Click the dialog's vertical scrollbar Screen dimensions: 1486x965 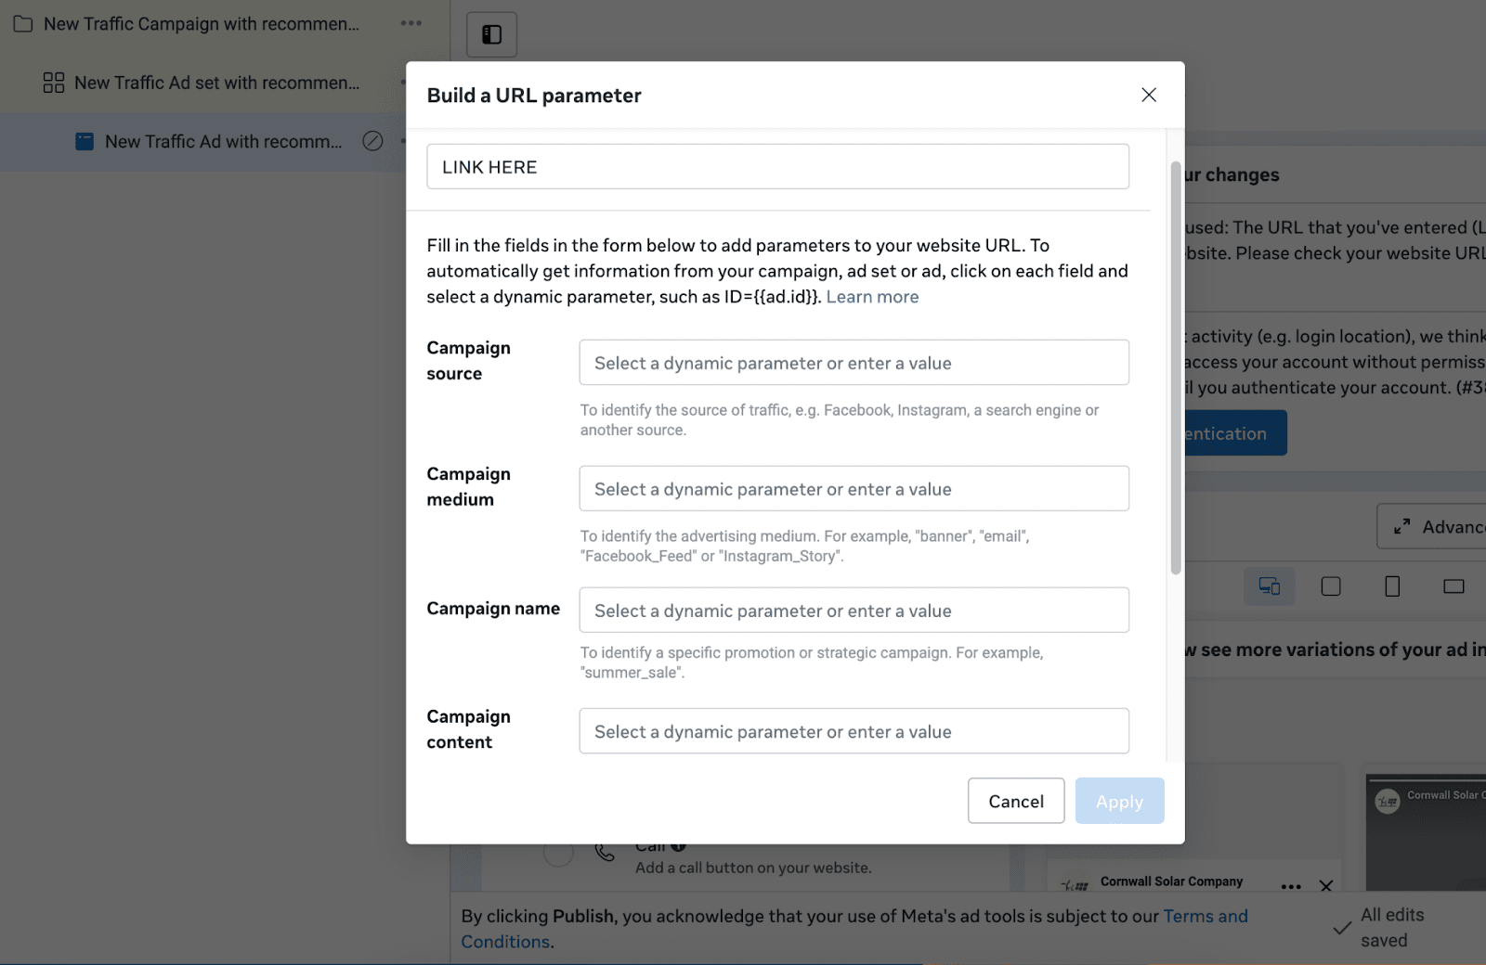click(1176, 368)
